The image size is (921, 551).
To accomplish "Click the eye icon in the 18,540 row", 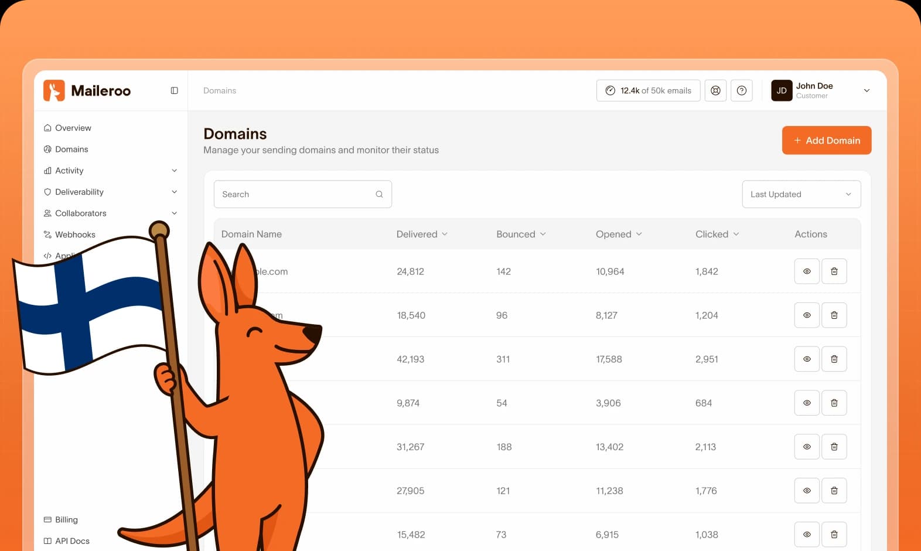I will 807,315.
